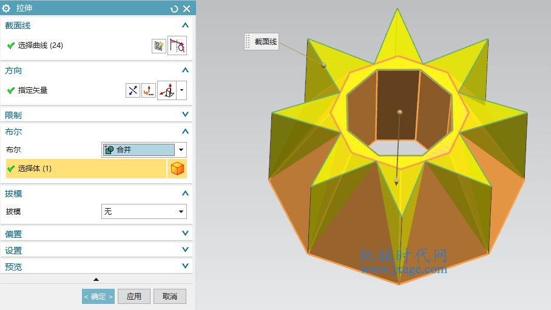
Task: Collapse the 拔模 section
Action: [x=185, y=194]
